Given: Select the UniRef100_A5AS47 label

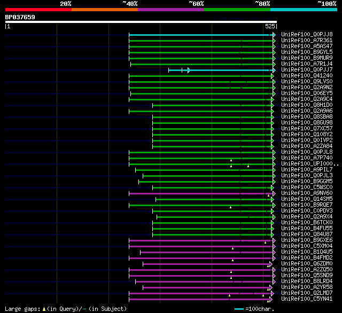Looking at the screenshot, I should (x=307, y=46).
